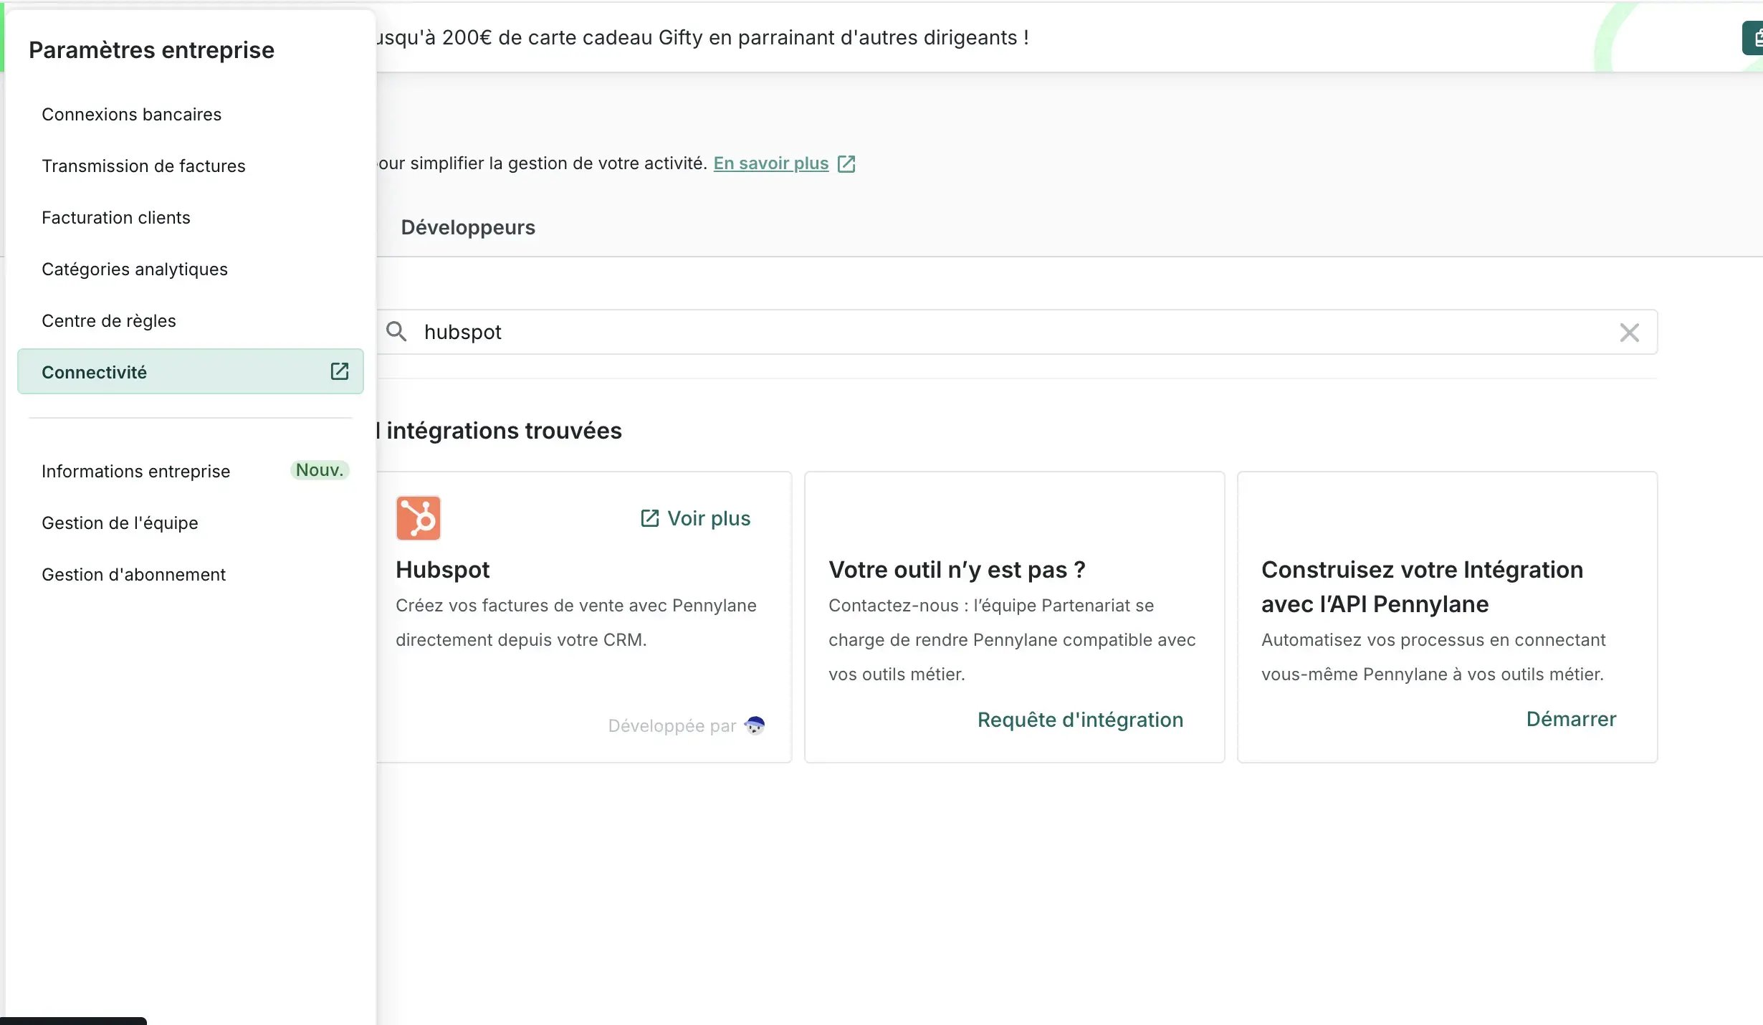The height and width of the screenshot is (1025, 1763).
Task: Open Centre de règles
Action: coord(109,320)
